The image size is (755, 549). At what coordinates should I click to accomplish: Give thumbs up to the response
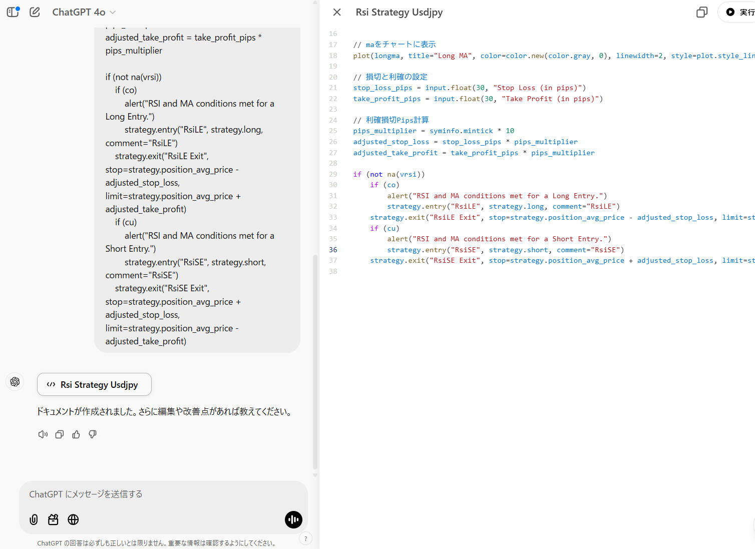[x=76, y=434]
